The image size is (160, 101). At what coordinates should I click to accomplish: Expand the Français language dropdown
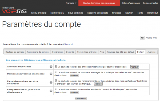click(x=71, y=3)
